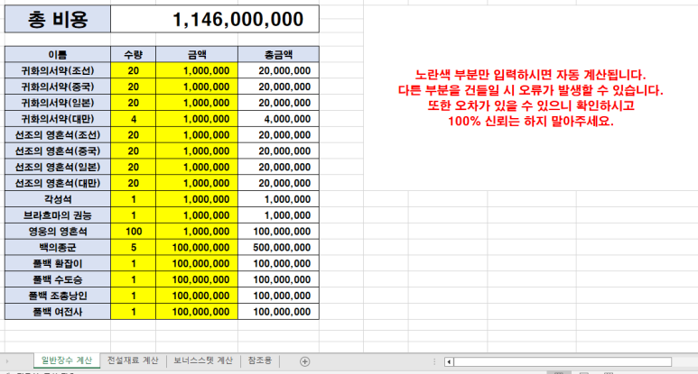Screen dimensions: 698x374
Task: Select the 수량 header cell
Action: pos(133,54)
